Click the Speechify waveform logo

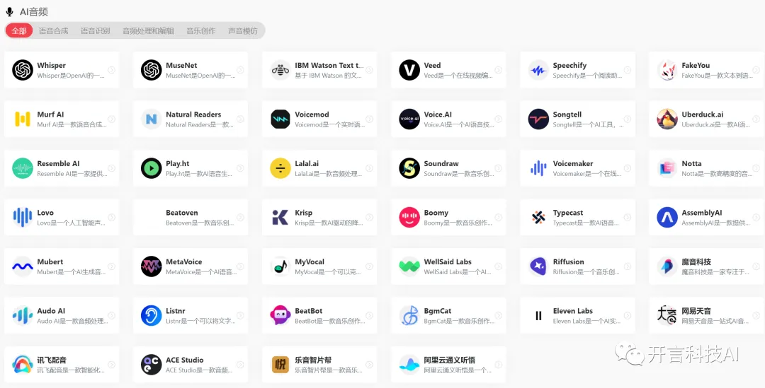click(x=538, y=70)
